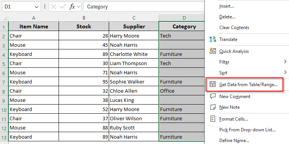The height and width of the screenshot is (144, 289).
Task: Click stock value 88
Action: (x=84, y=128)
